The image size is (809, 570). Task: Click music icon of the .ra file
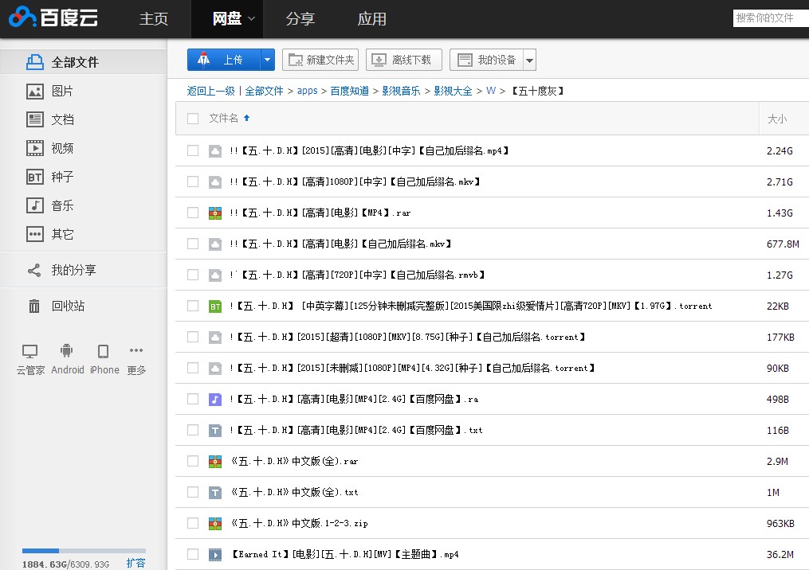click(215, 400)
